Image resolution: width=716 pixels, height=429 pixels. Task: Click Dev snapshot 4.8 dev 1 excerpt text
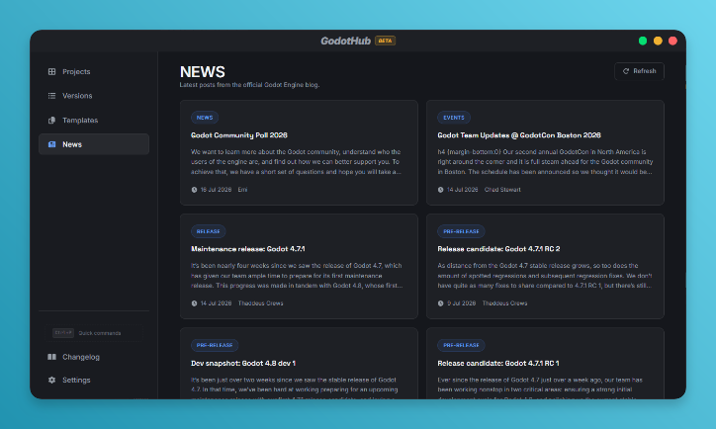(x=295, y=387)
